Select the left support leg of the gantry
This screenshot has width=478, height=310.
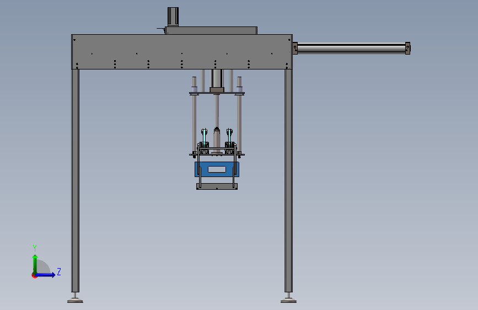click(x=76, y=180)
